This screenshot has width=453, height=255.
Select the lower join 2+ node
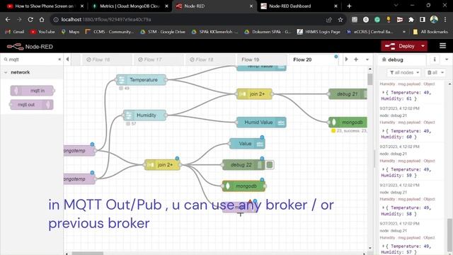pos(162,165)
